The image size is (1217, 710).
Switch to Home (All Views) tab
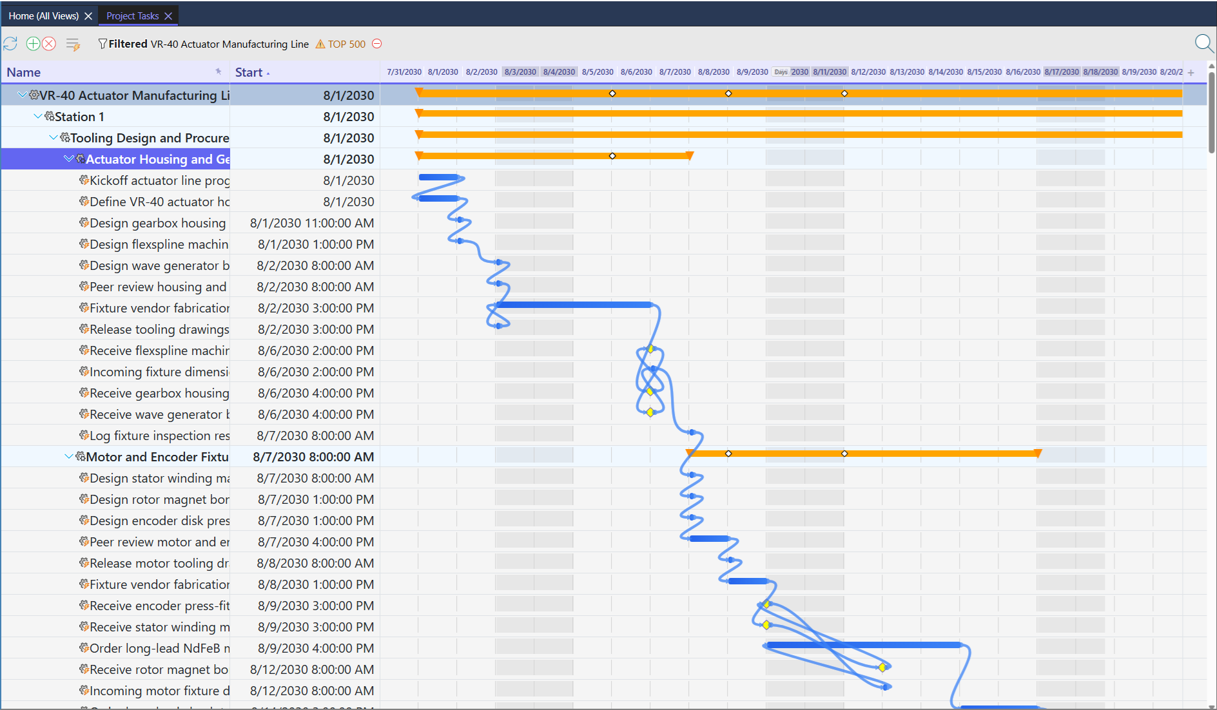click(x=44, y=16)
